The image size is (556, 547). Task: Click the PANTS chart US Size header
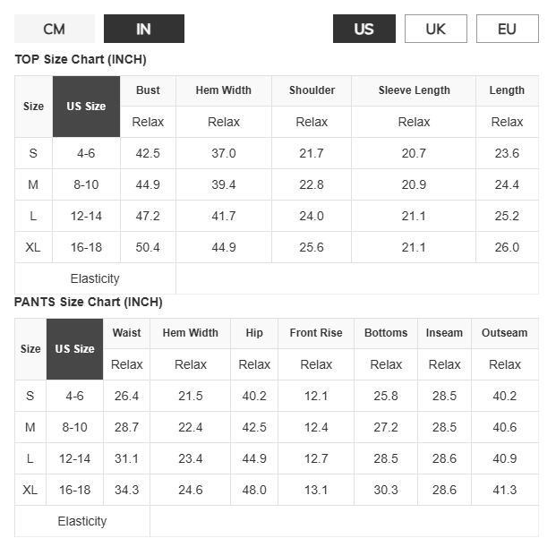[75, 349]
